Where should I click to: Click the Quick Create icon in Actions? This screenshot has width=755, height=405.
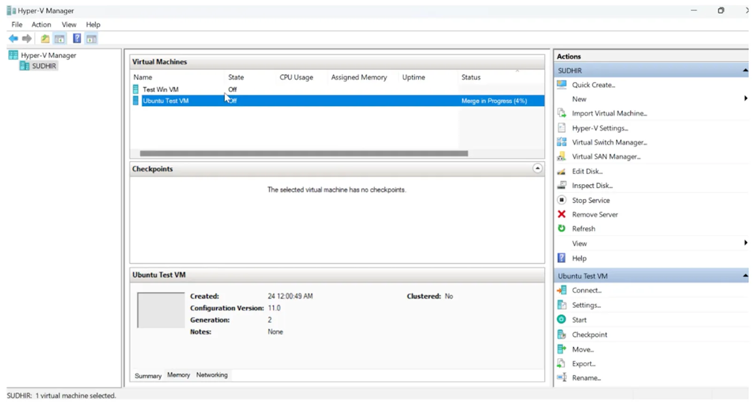tap(562, 84)
